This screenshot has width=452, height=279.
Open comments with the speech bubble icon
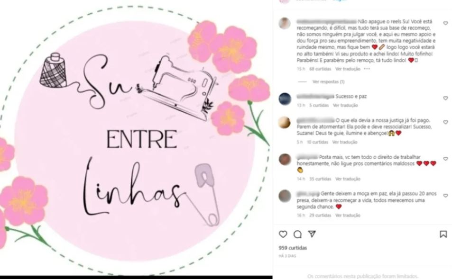297,234
